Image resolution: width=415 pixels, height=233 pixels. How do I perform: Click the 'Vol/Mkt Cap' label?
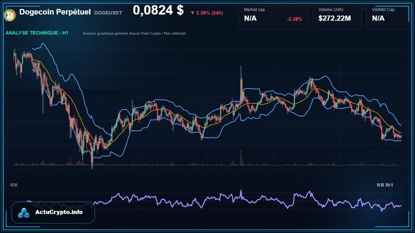coord(383,10)
